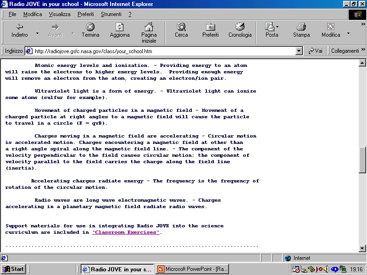The width and height of the screenshot is (367, 275).
Task: Open the Strumenti menu
Action: [x=111, y=14]
